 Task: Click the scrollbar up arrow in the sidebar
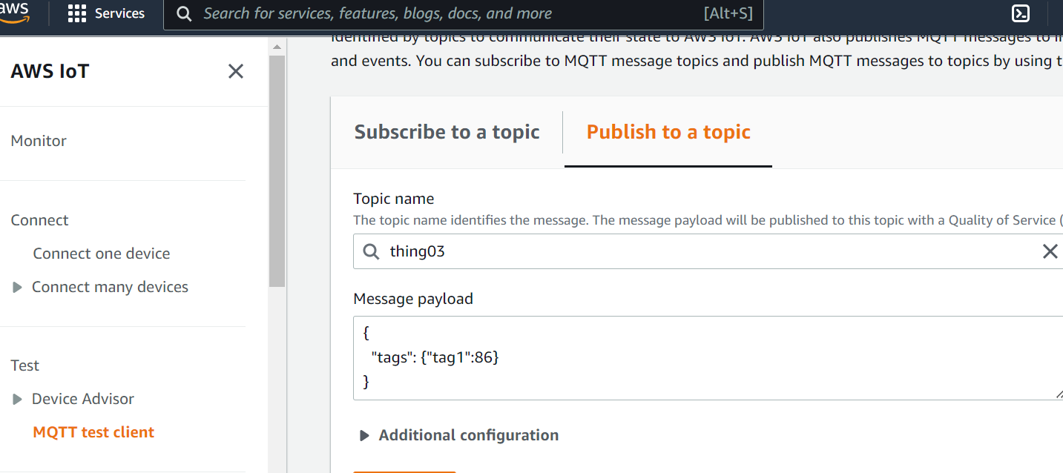click(x=277, y=47)
